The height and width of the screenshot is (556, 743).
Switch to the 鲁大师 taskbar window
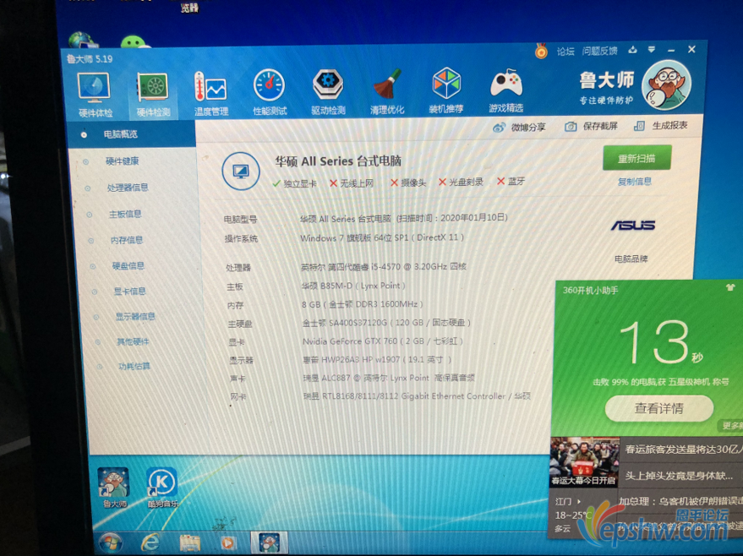click(x=269, y=542)
